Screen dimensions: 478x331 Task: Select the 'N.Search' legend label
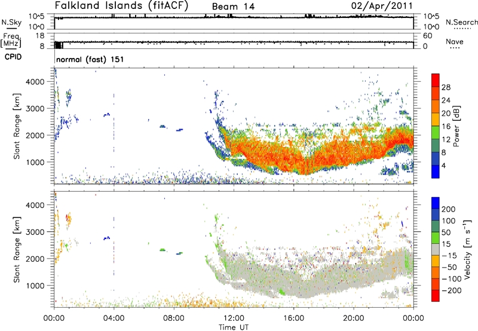pyautogui.click(x=462, y=22)
